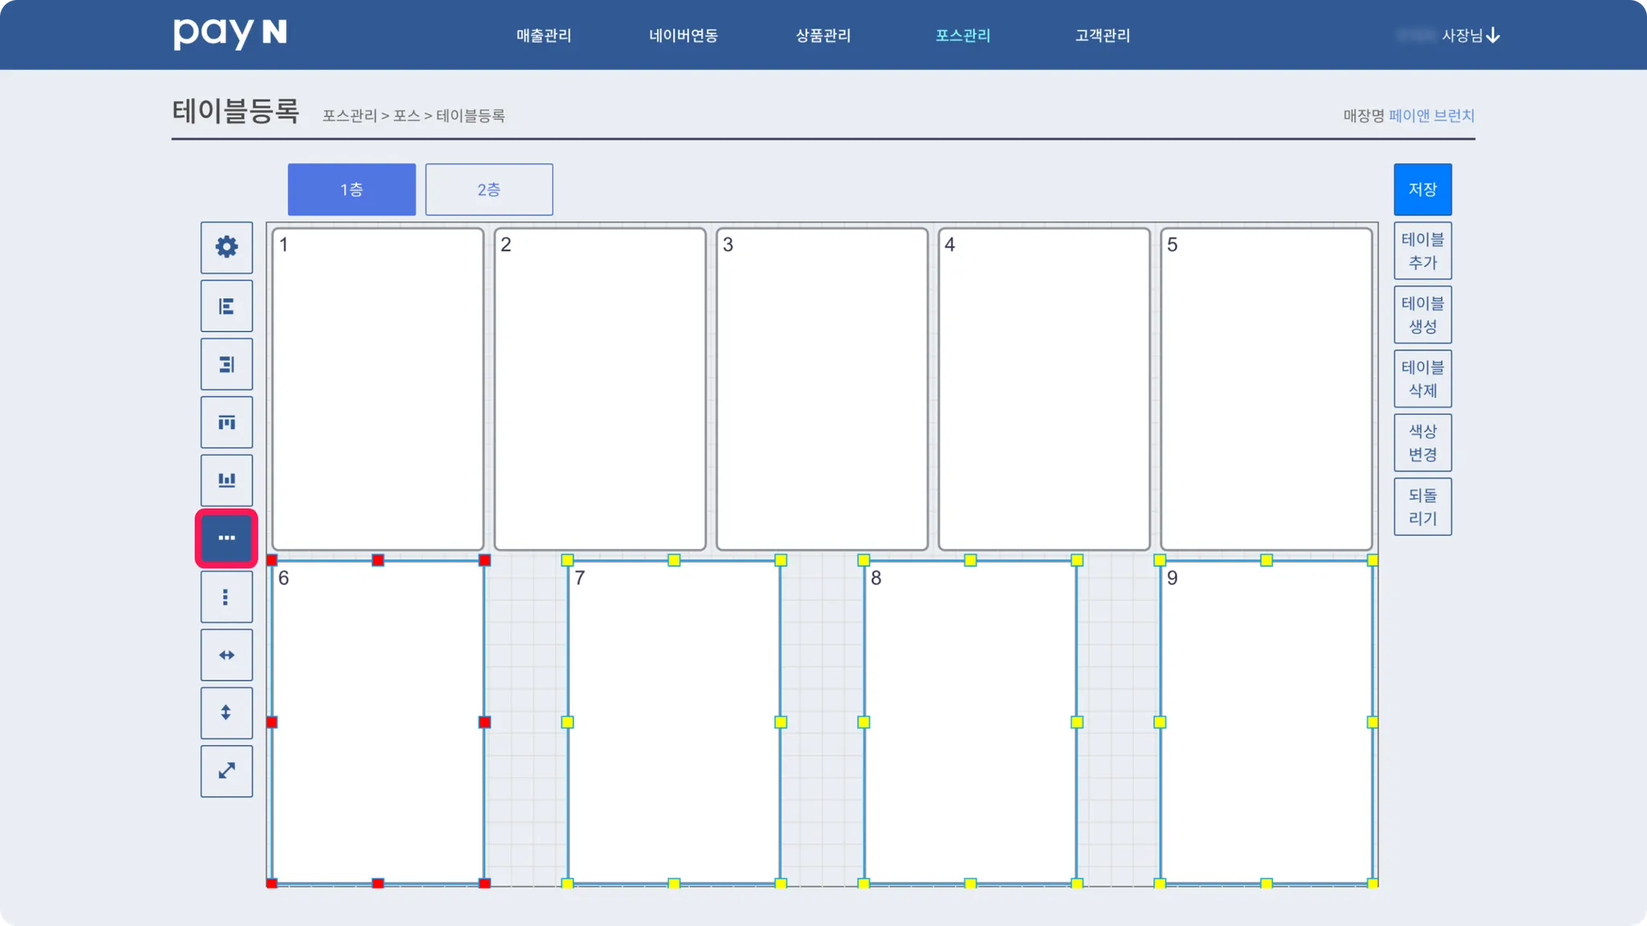Click the 페이앤 브런치 store name link
The height and width of the screenshot is (926, 1647).
(1431, 116)
